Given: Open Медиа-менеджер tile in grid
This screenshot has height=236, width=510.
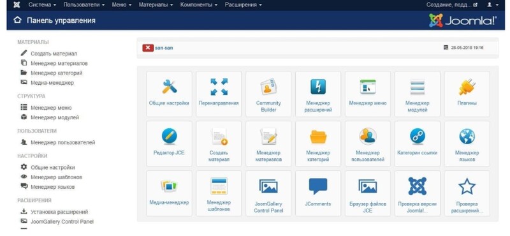Looking at the screenshot, I should [x=169, y=193].
